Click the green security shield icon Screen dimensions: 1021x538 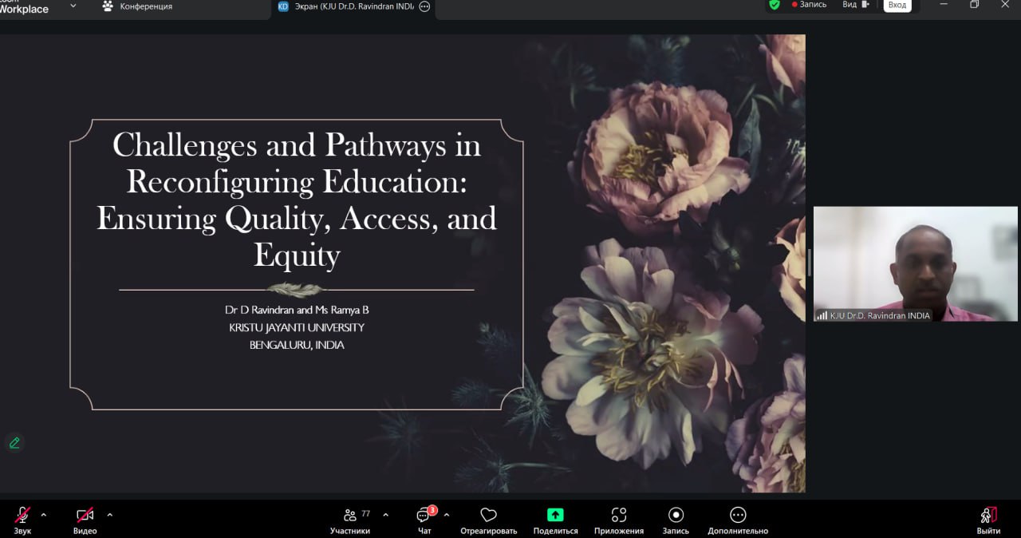click(x=774, y=5)
